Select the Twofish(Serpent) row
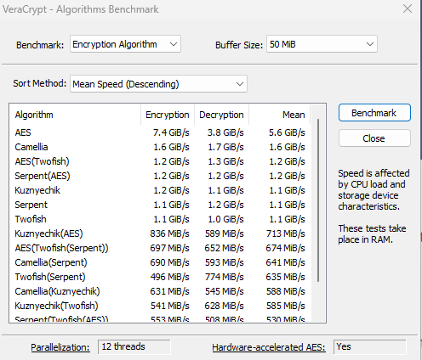This screenshot has width=422, height=360. pyautogui.click(x=160, y=277)
